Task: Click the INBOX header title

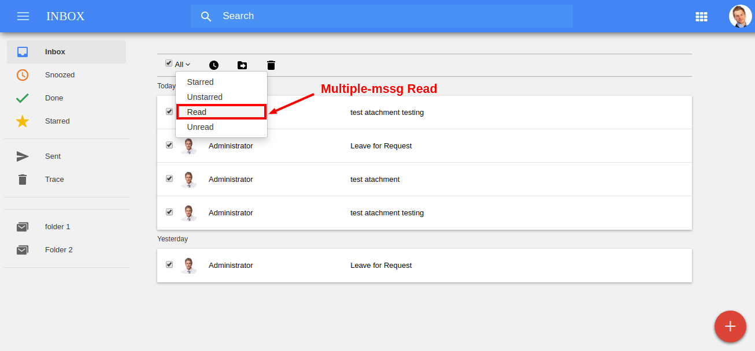Action: [x=65, y=16]
